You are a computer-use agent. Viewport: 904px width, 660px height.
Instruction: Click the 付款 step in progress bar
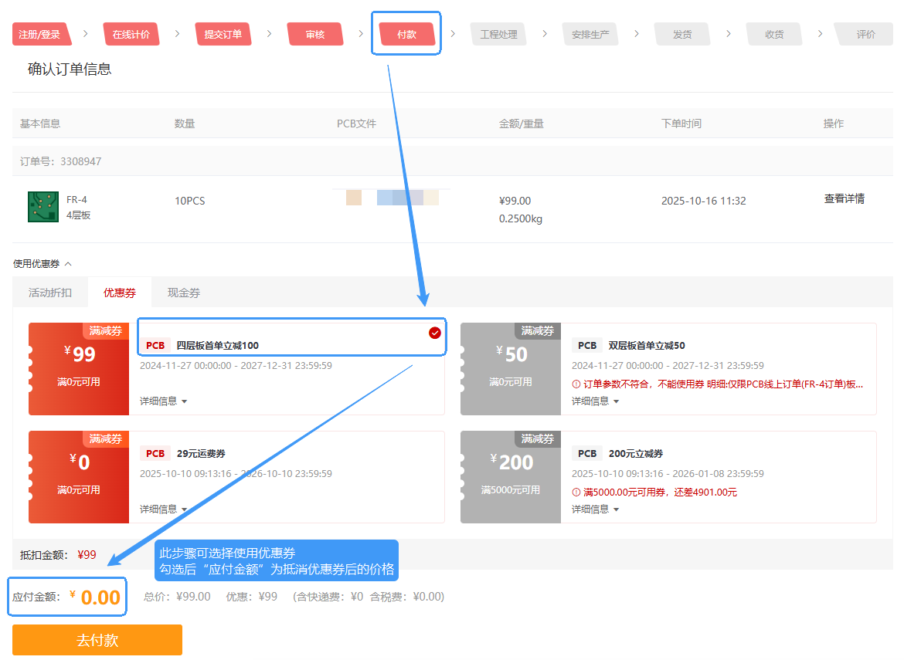[406, 35]
